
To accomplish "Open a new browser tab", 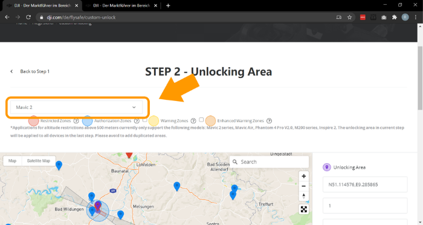I will click(x=168, y=5).
